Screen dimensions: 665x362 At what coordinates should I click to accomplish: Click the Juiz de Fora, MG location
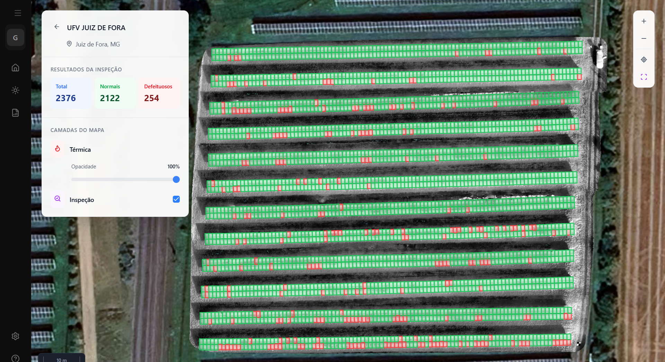[97, 44]
